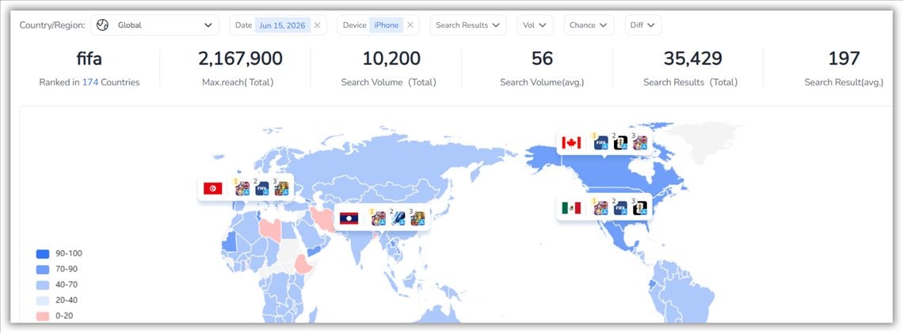Open the #3 ranked app in the Canada card
The height and width of the screenshot is (333, 903).
pos(640,143)
